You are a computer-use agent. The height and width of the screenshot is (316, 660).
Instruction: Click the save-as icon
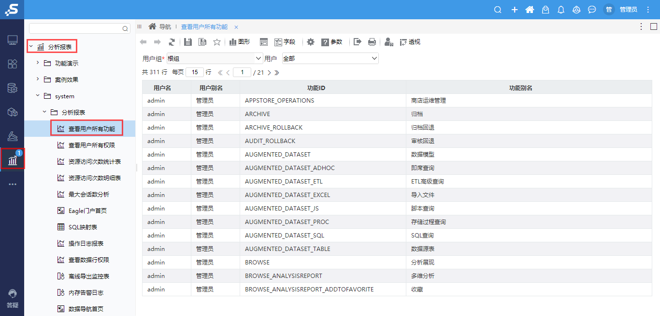pyautogui.click(x=202, y=42)
